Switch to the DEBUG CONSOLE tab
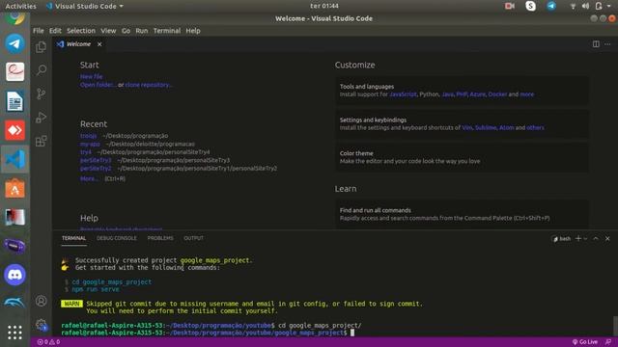The height and width of the screenshot is (347, 618). click(x=117, y=238)
